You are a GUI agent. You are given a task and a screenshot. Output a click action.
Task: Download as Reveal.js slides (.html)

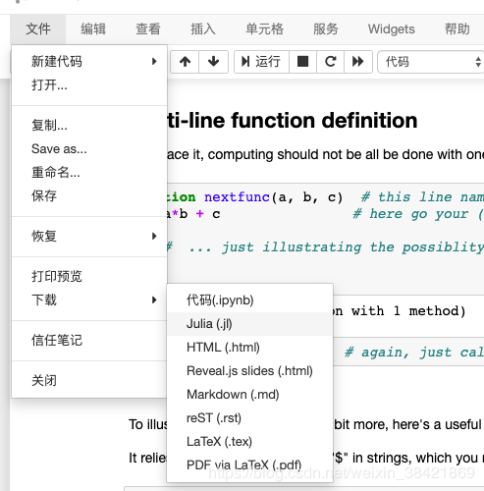coord(250,371)
